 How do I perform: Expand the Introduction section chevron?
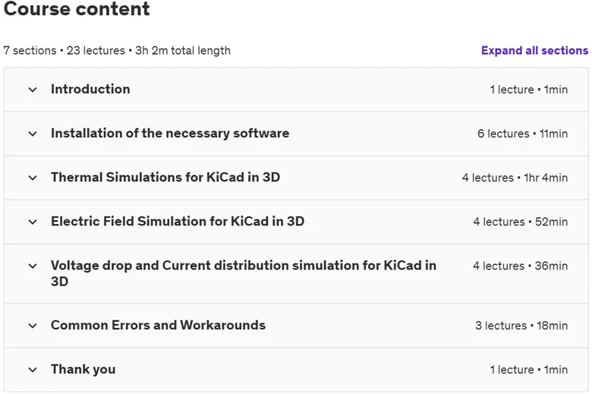33,90
